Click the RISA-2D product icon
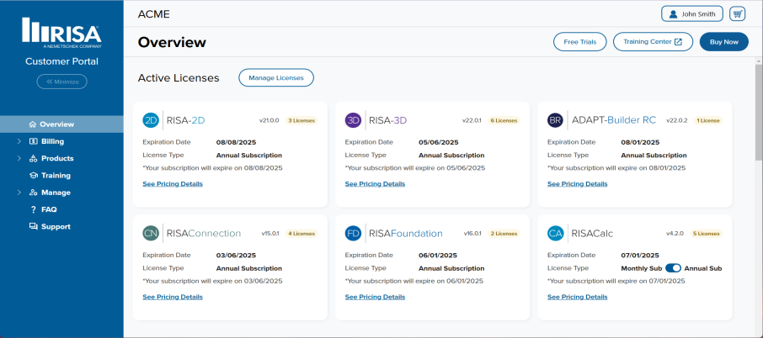This screenshot has height=338, width=763. tap(151, 120)
